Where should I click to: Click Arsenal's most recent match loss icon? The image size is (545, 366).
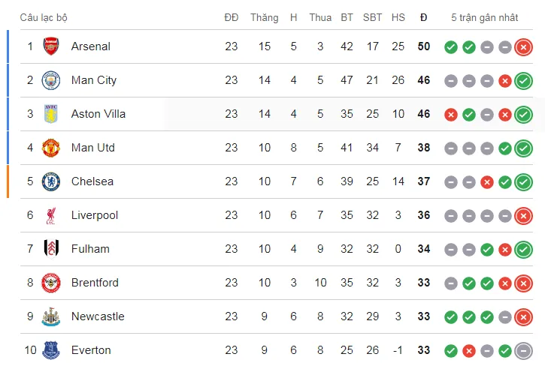click(523, 46)
